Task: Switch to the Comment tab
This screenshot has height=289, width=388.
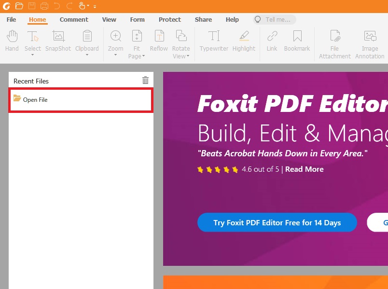Action: 74,20
